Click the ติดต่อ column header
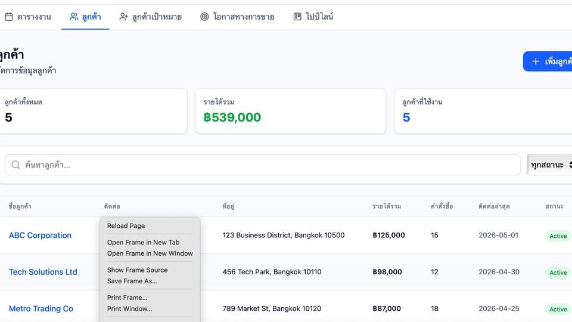This screenshot has width=572, height=322. [x=112, y=206]
